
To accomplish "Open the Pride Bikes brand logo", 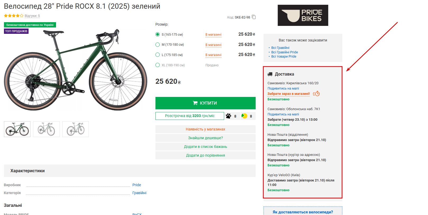I will 303,15.
